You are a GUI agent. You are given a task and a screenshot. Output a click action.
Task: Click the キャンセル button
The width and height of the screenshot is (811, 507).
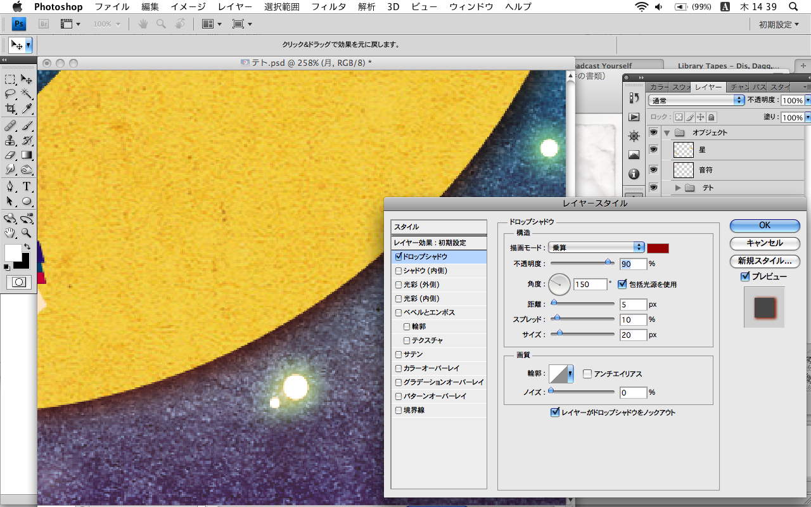[765, 243]
